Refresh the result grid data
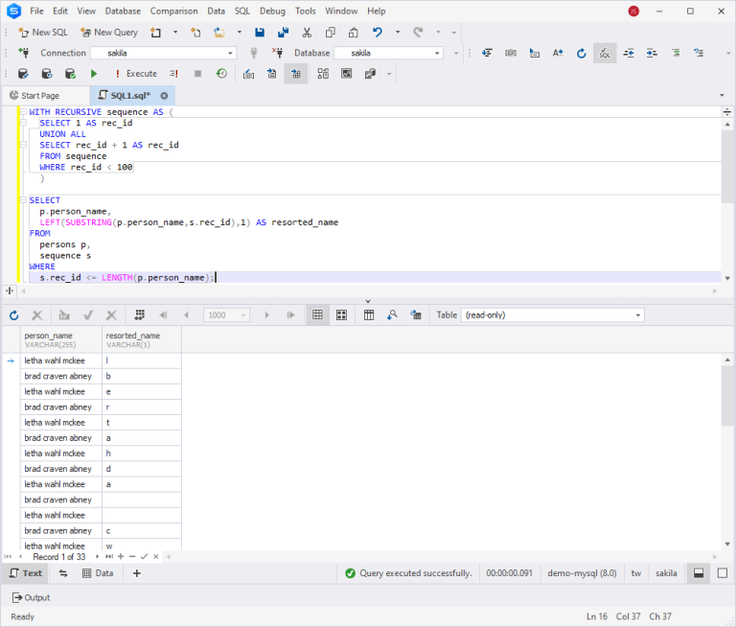This screenshot has height=627, width=736. tap(13, 314)
